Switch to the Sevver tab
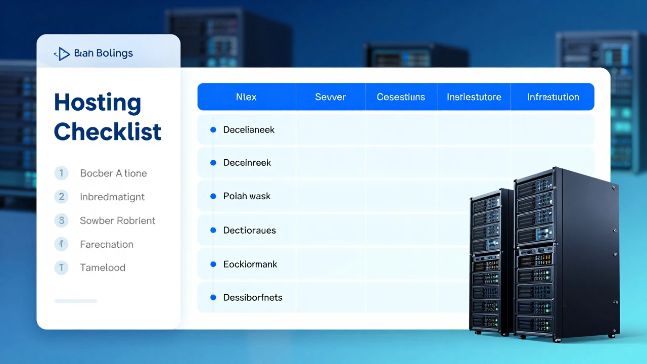 tap(330, 97)
